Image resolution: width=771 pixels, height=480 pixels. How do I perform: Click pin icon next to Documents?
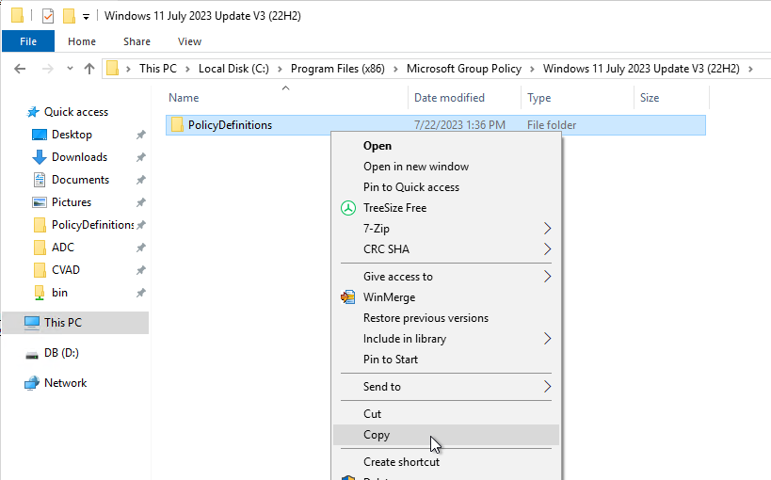140,180
